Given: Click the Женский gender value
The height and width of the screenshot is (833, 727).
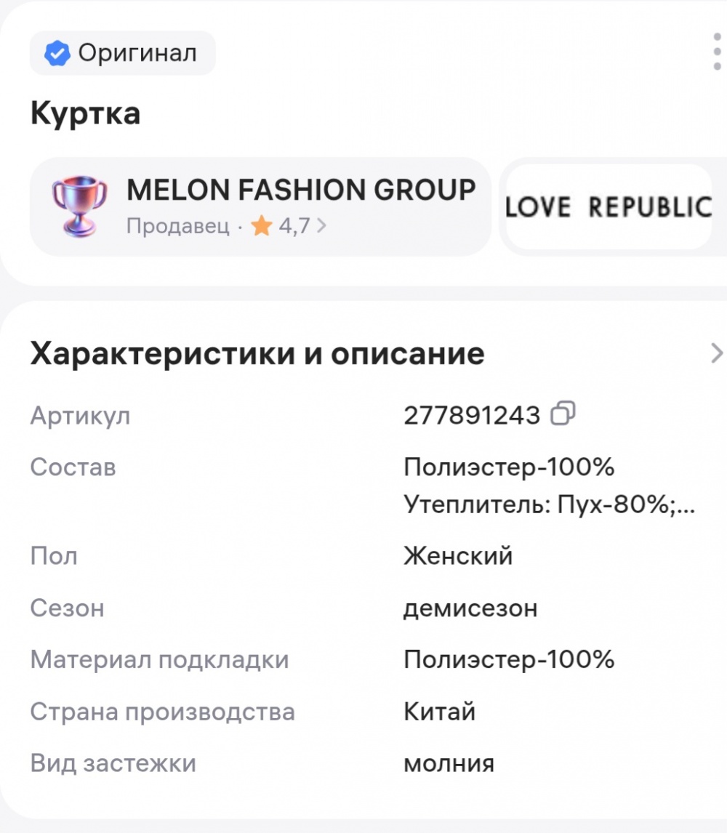Looking at the screenshot, I should point(458,556).
